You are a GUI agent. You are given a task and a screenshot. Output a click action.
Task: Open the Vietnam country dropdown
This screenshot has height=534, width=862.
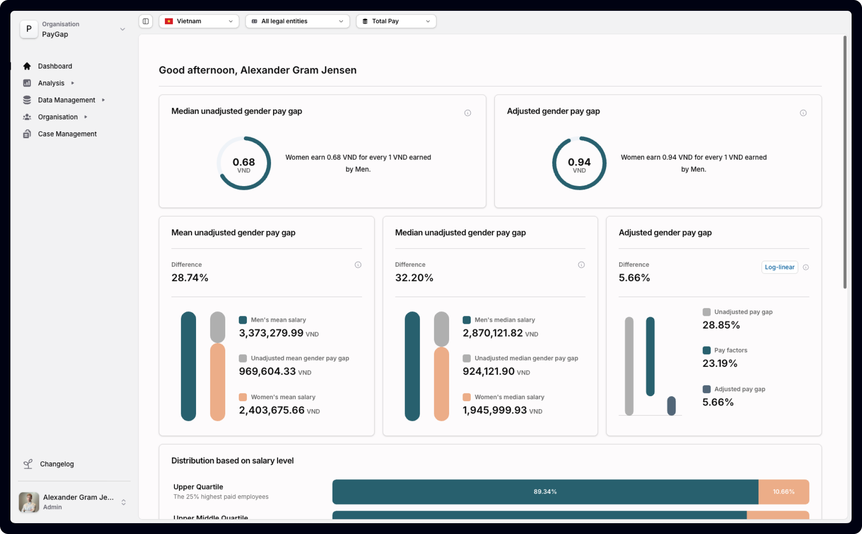click(x=199, y=21)
